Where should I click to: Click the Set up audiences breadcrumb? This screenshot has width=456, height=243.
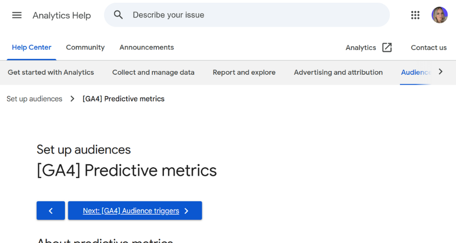[34, 99]
